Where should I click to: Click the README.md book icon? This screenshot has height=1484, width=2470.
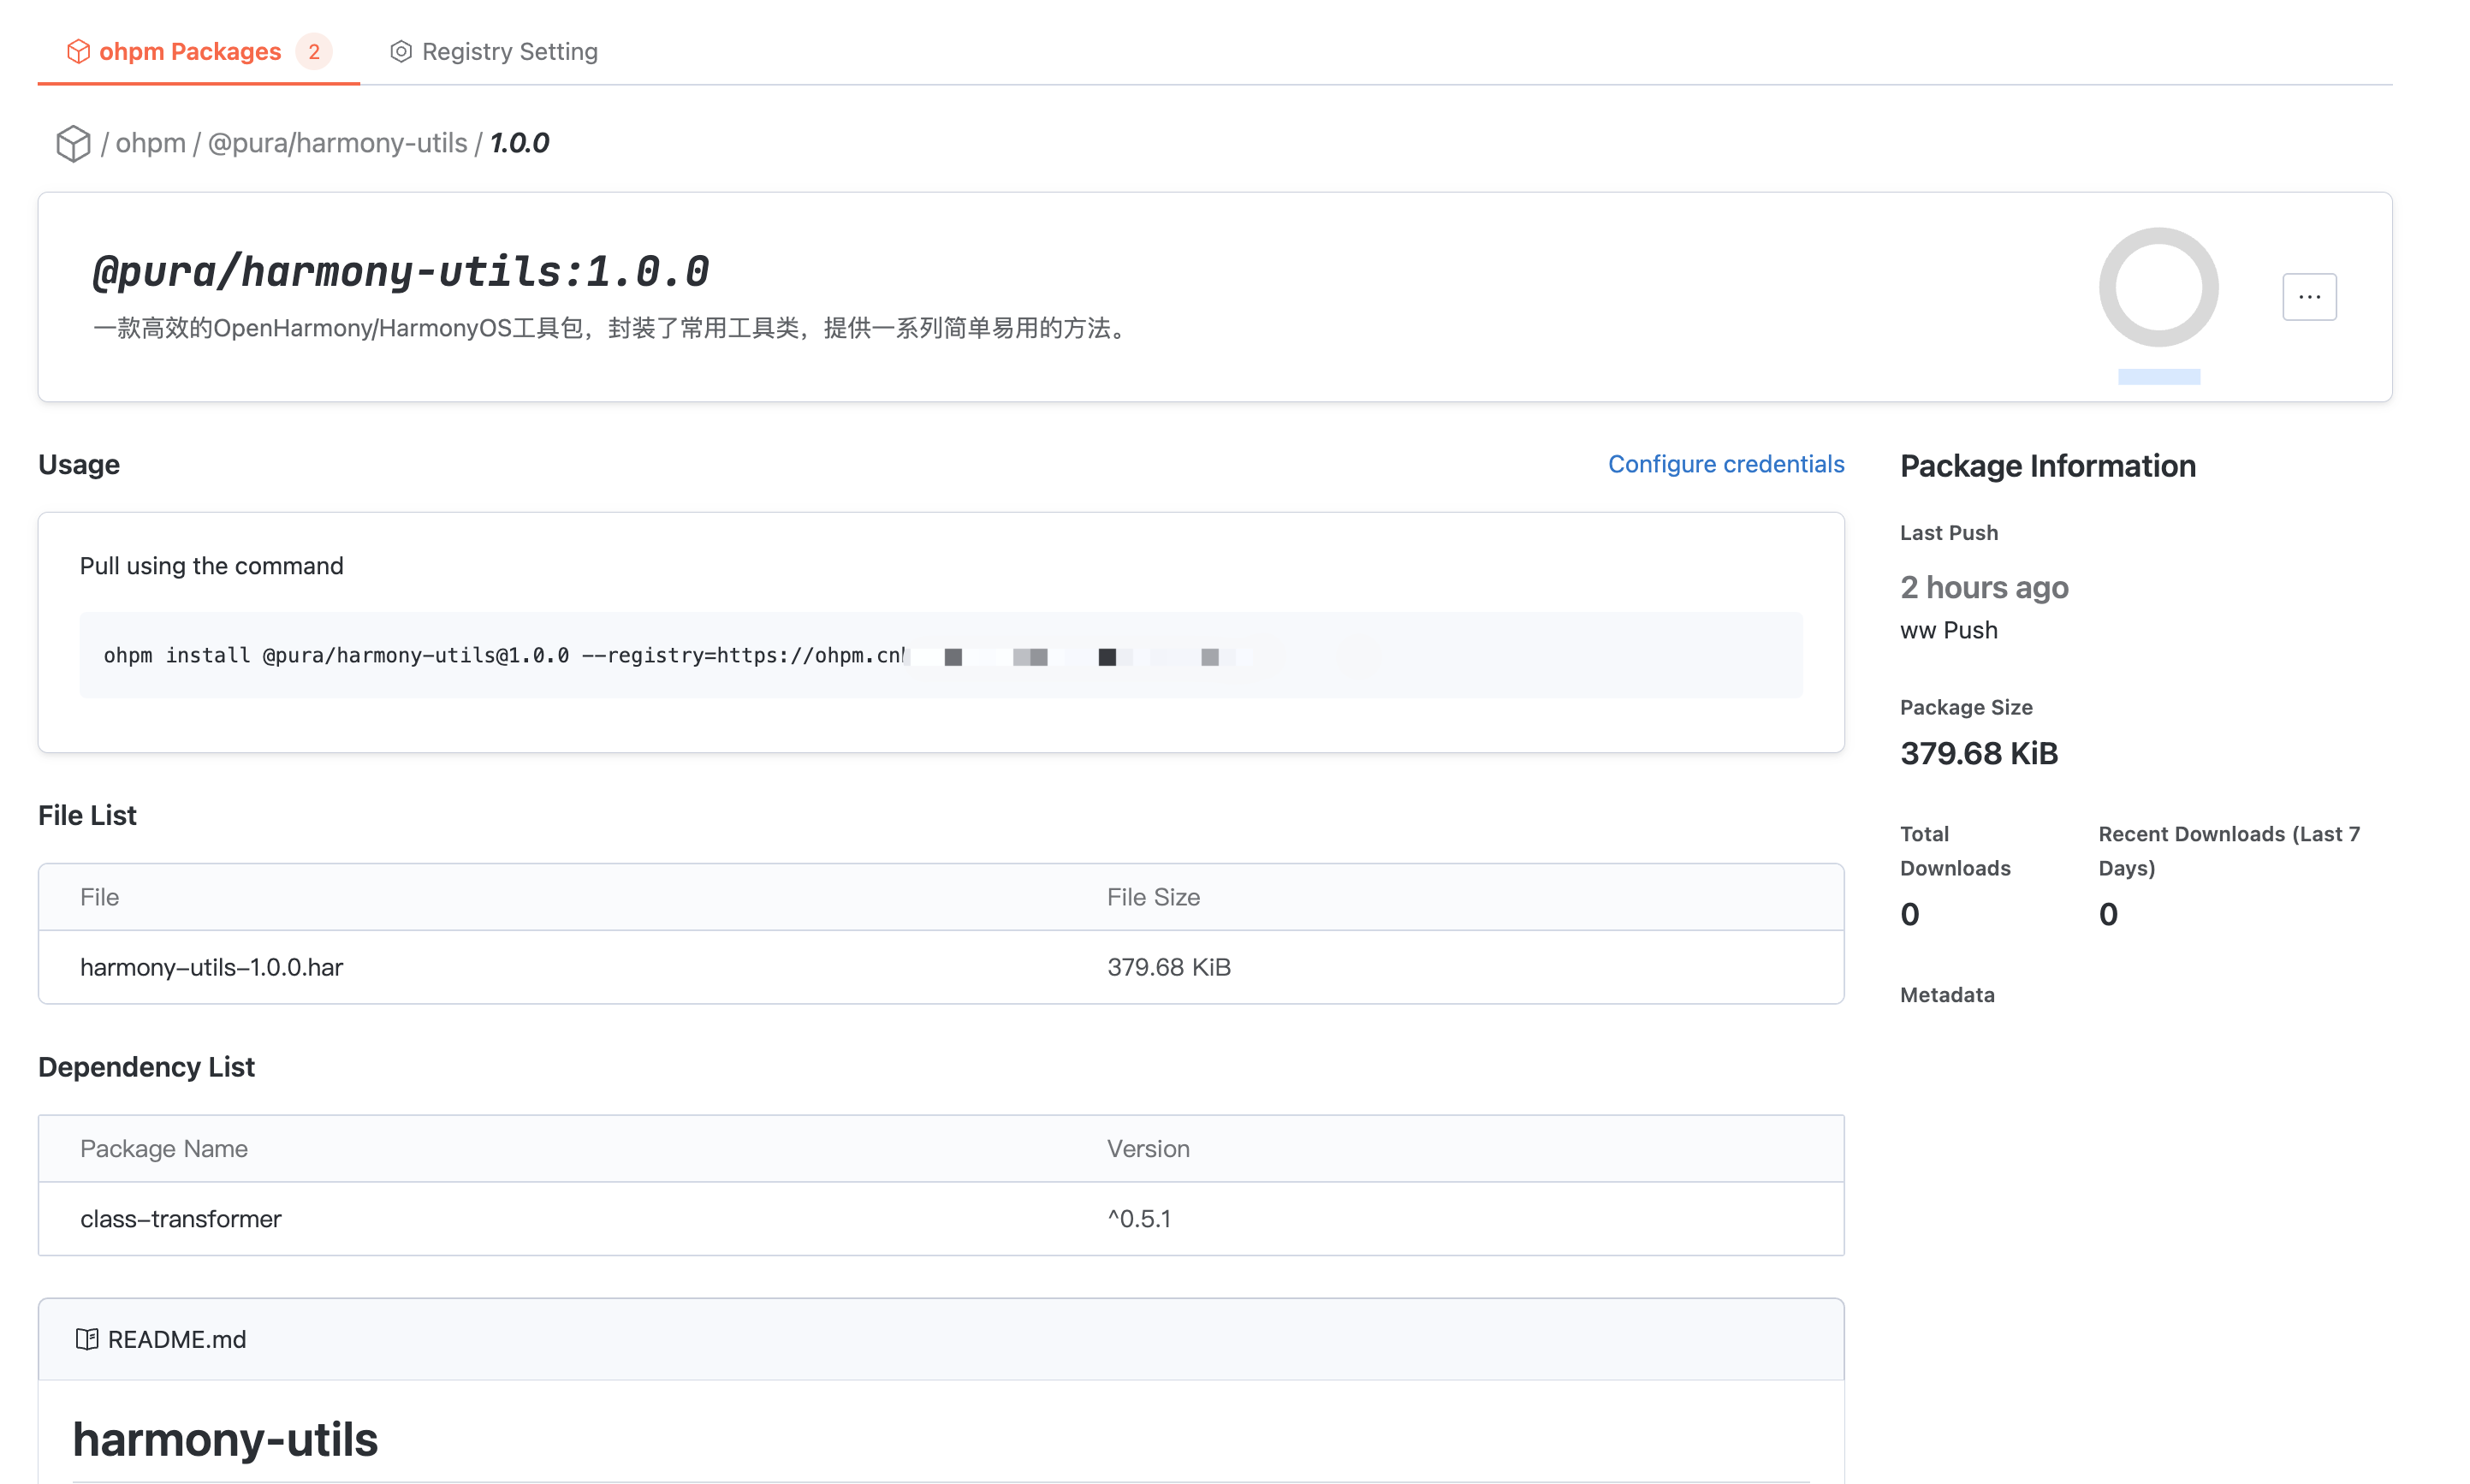tap(87, 1339)
